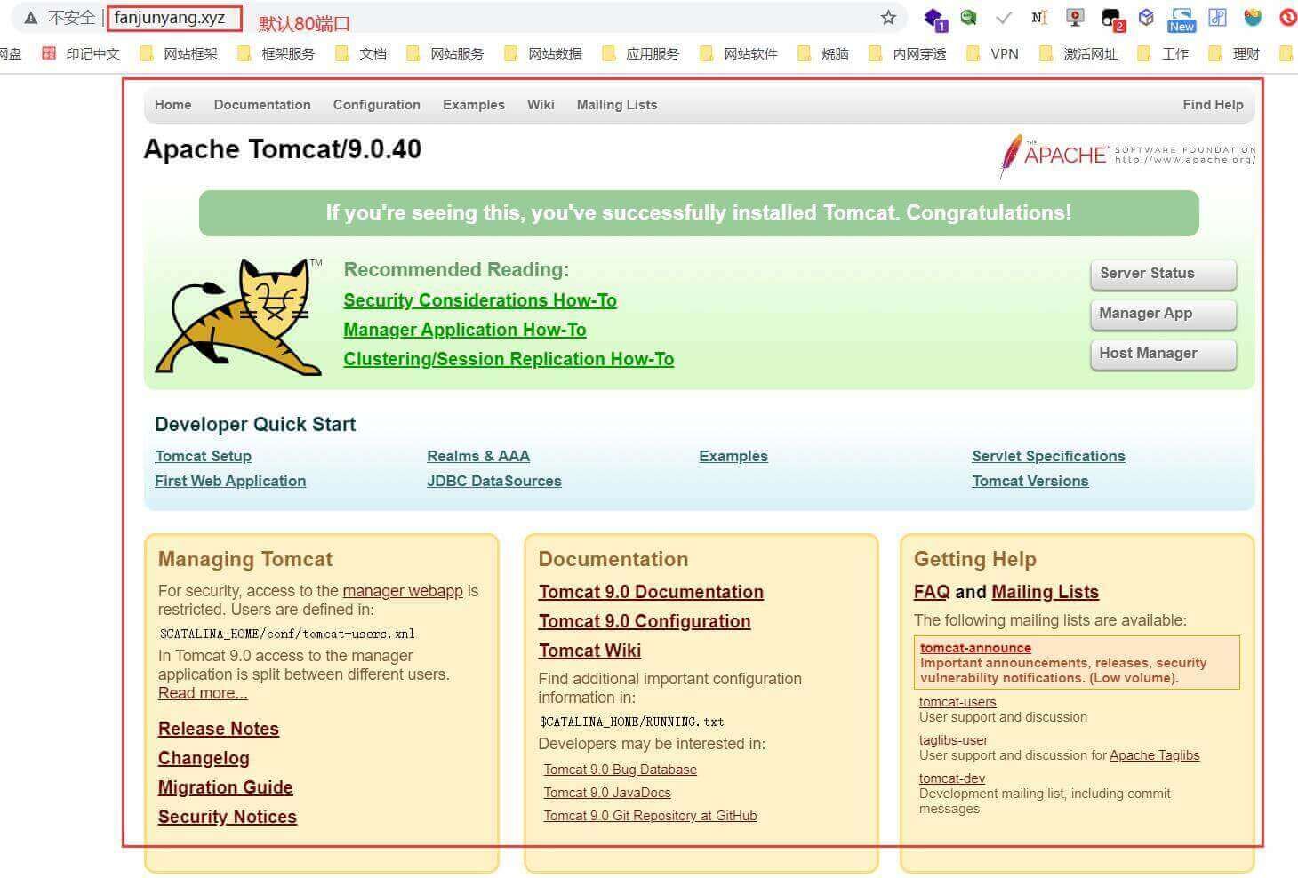Image resolution: width=1298 pixels, height=878 pixels.
Task: Open First Web Application link
Action: [230, 481]
